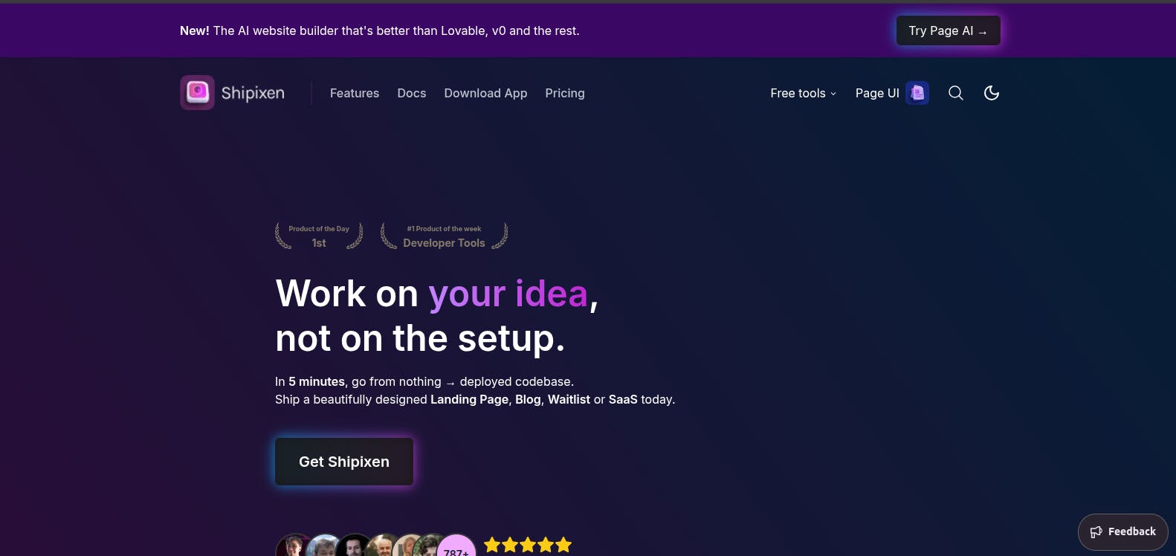This screenshot has height=556, width=1176.
Task: View the Pricing nav item
Action: (565, 93)
